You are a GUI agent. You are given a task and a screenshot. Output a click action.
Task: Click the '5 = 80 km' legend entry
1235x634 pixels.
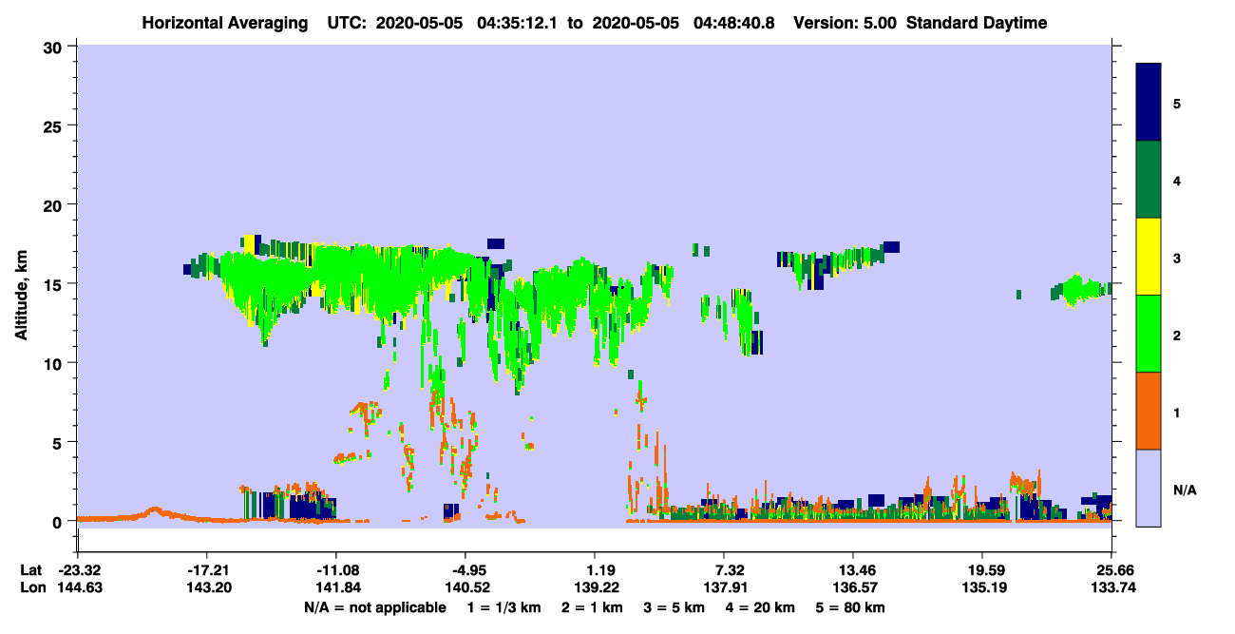tap(849, 607)
